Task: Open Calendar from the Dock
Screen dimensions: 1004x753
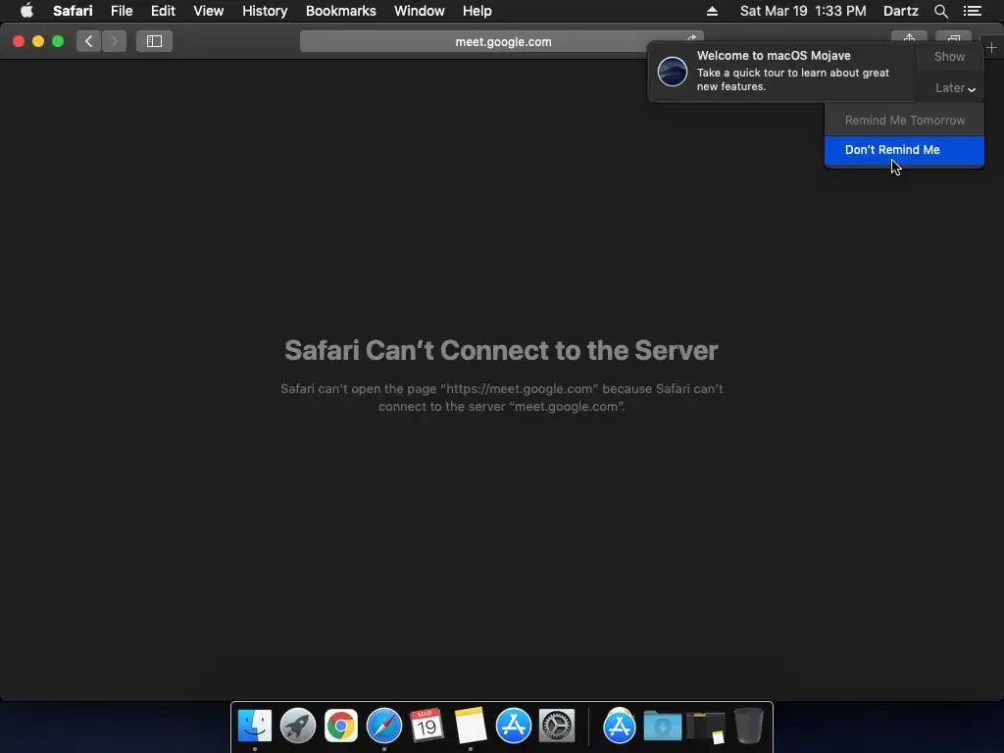Action: (427, 727)
